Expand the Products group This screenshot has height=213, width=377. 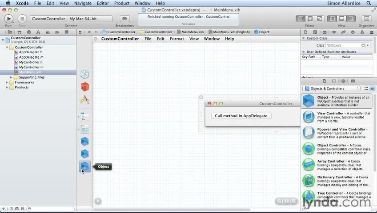coord(7,87)
